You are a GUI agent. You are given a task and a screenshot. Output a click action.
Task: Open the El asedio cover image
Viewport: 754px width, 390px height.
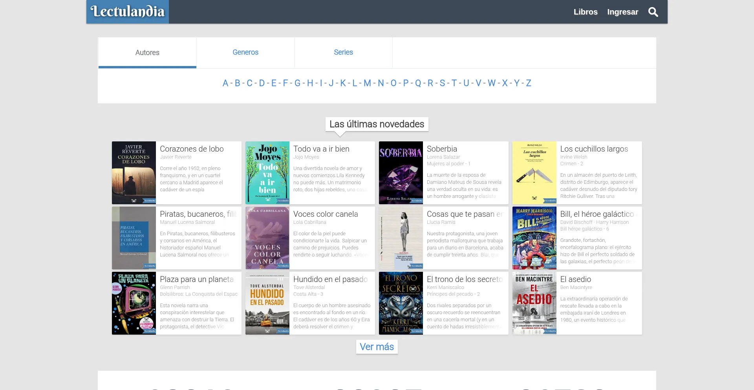(x=534, y=303)
